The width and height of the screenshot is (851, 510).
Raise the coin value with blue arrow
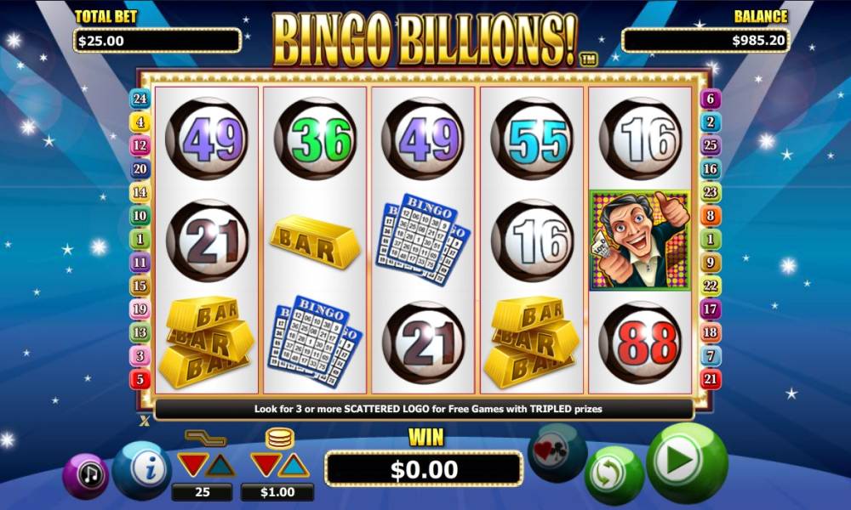pos(294,465)
